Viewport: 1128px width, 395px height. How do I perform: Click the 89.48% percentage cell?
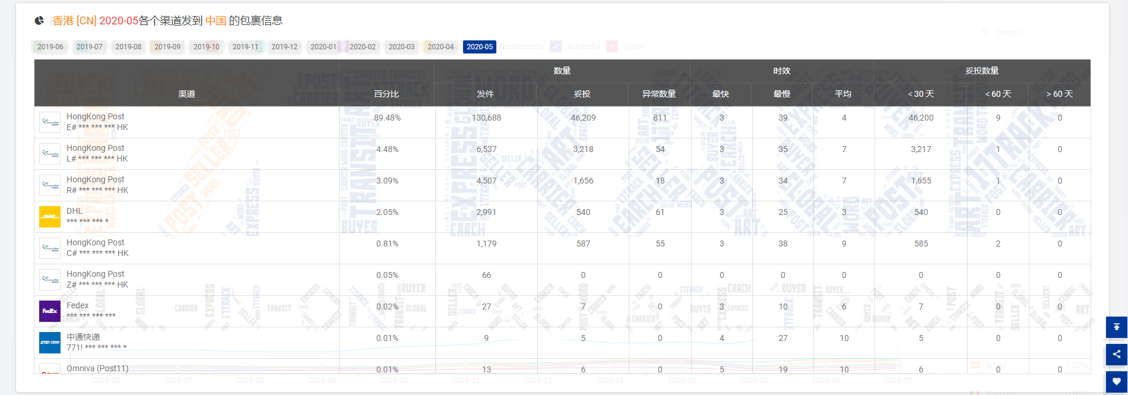(387, 118)
